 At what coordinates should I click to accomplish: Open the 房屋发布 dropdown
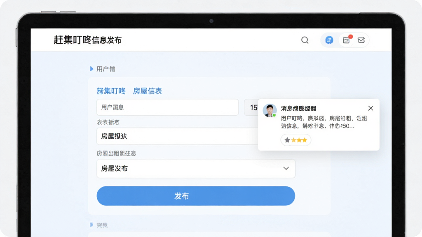tap(196, 168)
